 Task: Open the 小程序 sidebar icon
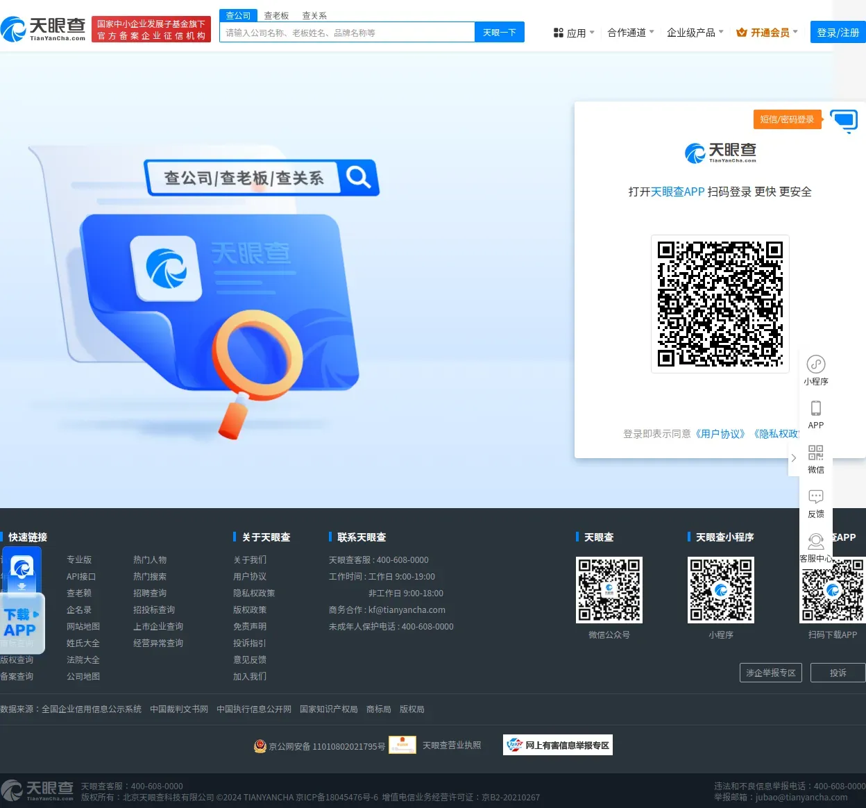(x=816, y=364)
